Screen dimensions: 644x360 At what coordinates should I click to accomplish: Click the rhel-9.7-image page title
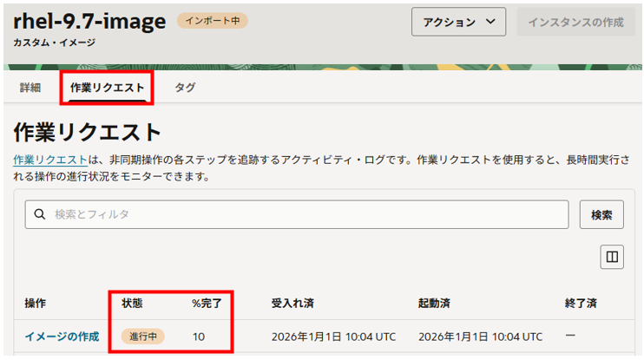(x=89, y=21)
